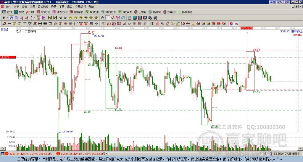The width and height of the screenshot is (303, 162).
Task: Step chart right with black arrow
Action: tap(65, 18)
